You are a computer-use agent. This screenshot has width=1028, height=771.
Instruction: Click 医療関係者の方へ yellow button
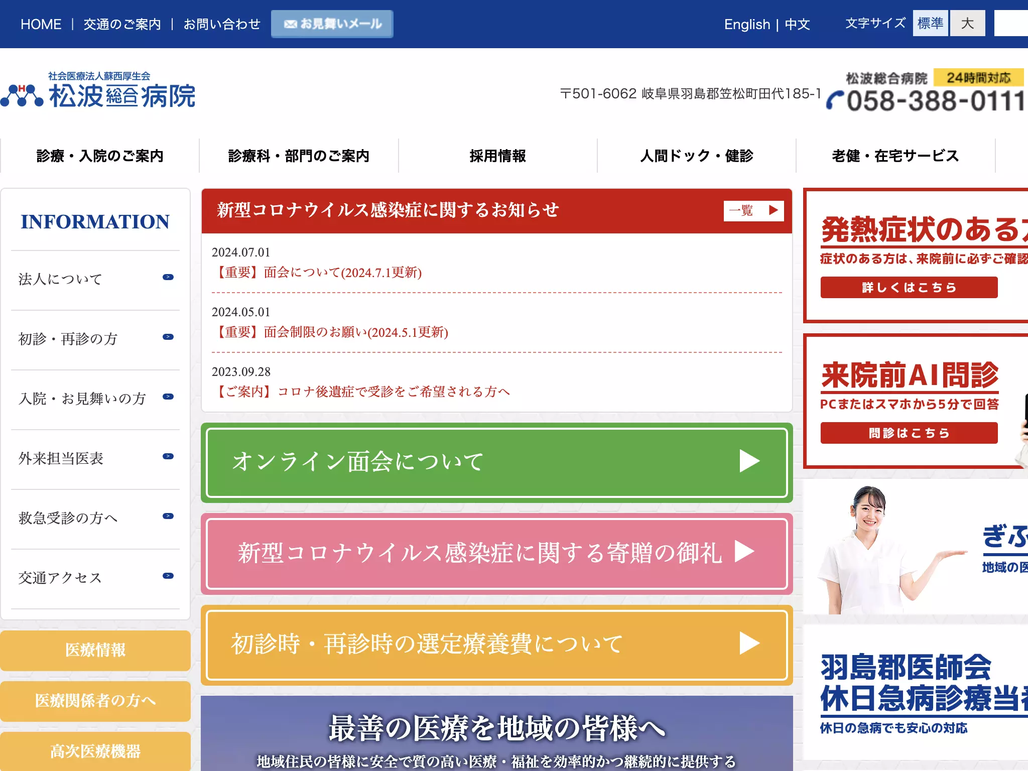pos(95,701)
